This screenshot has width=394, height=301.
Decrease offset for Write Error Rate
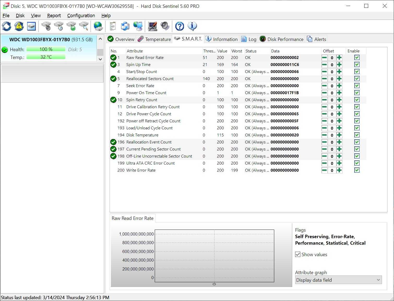324,170
